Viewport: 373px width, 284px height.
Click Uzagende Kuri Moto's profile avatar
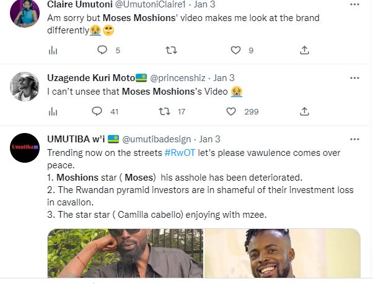[x=25, y=87]
